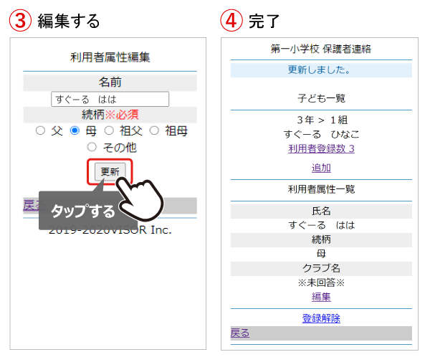Screen dimensions: 430x357
Task: Click the 子ども一覧 heading
Action: [x=321, y=98]
